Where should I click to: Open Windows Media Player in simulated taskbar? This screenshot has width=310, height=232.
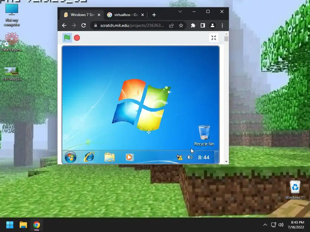click(130, 157)
